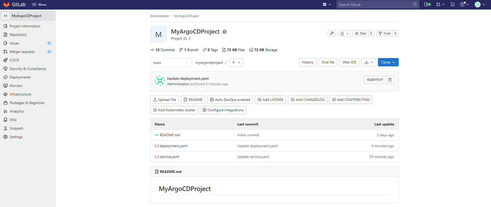Click Add LICENSE button
491x207 pixels.
[270, 100]
